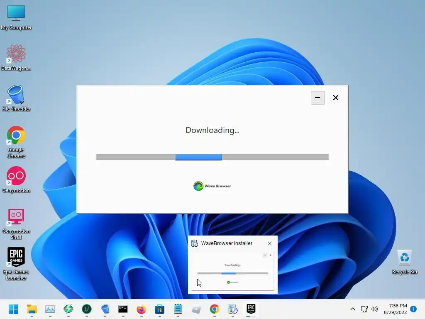This screenshot has height=319, width=425.
Task: Open Genymotion Shell desktop shortcut
Action: click(16, 223)
